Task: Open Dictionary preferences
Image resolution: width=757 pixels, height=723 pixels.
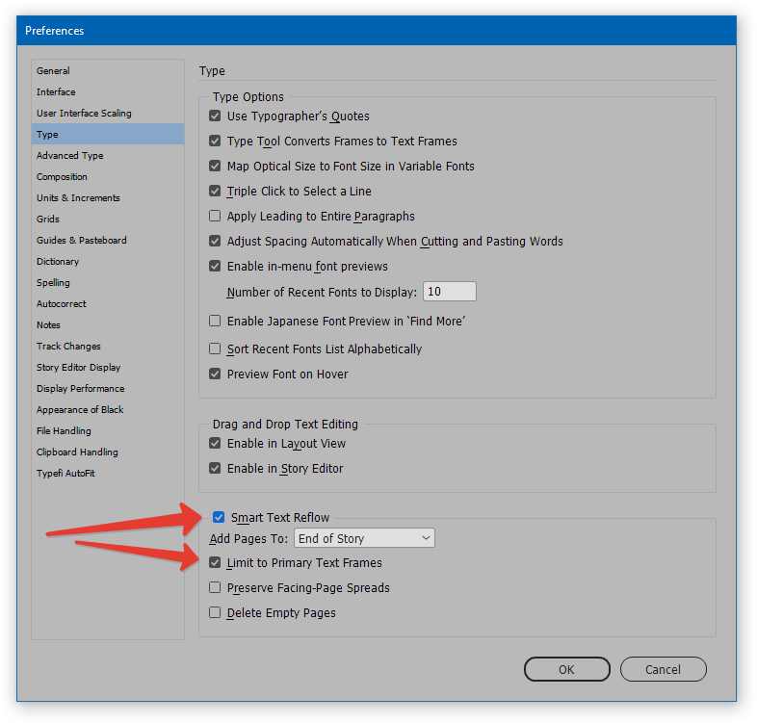Action: point(107,262)
